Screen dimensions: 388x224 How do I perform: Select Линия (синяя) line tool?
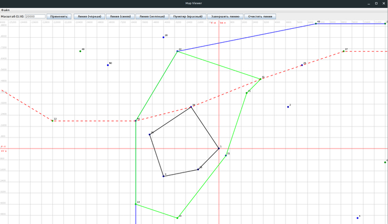point(120,17)
